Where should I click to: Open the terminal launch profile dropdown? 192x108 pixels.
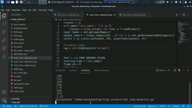(171, 70)
